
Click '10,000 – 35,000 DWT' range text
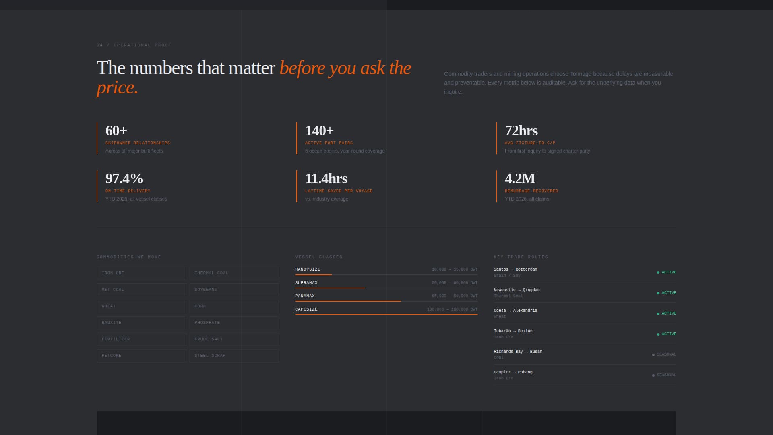[x=455, y=269]
